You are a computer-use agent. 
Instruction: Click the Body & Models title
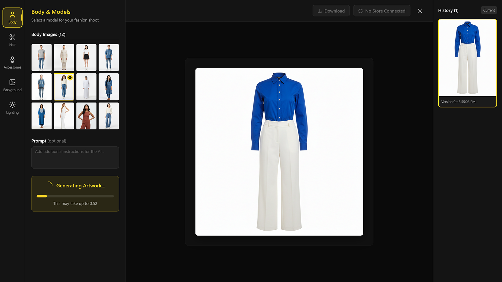(x=51, y=12)
